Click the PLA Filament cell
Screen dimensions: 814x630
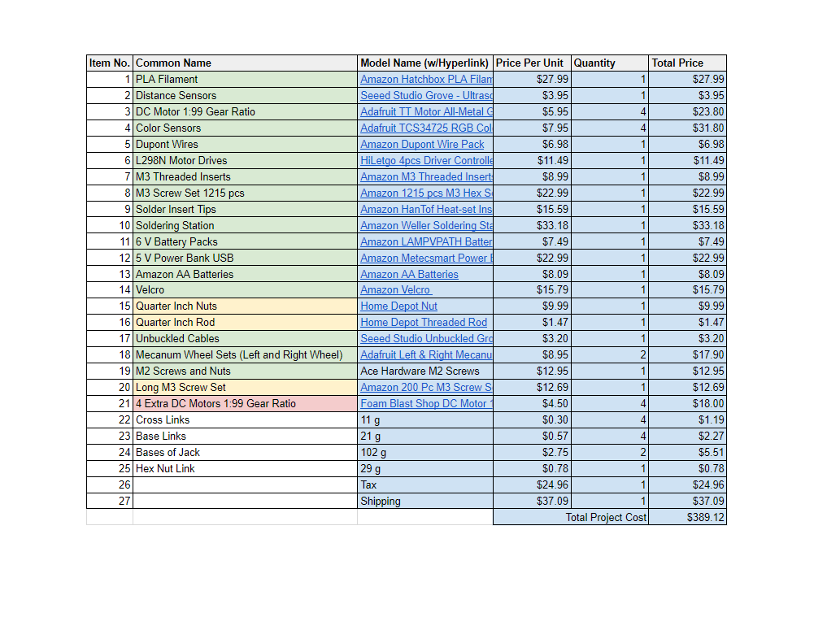tap(245, 80)
